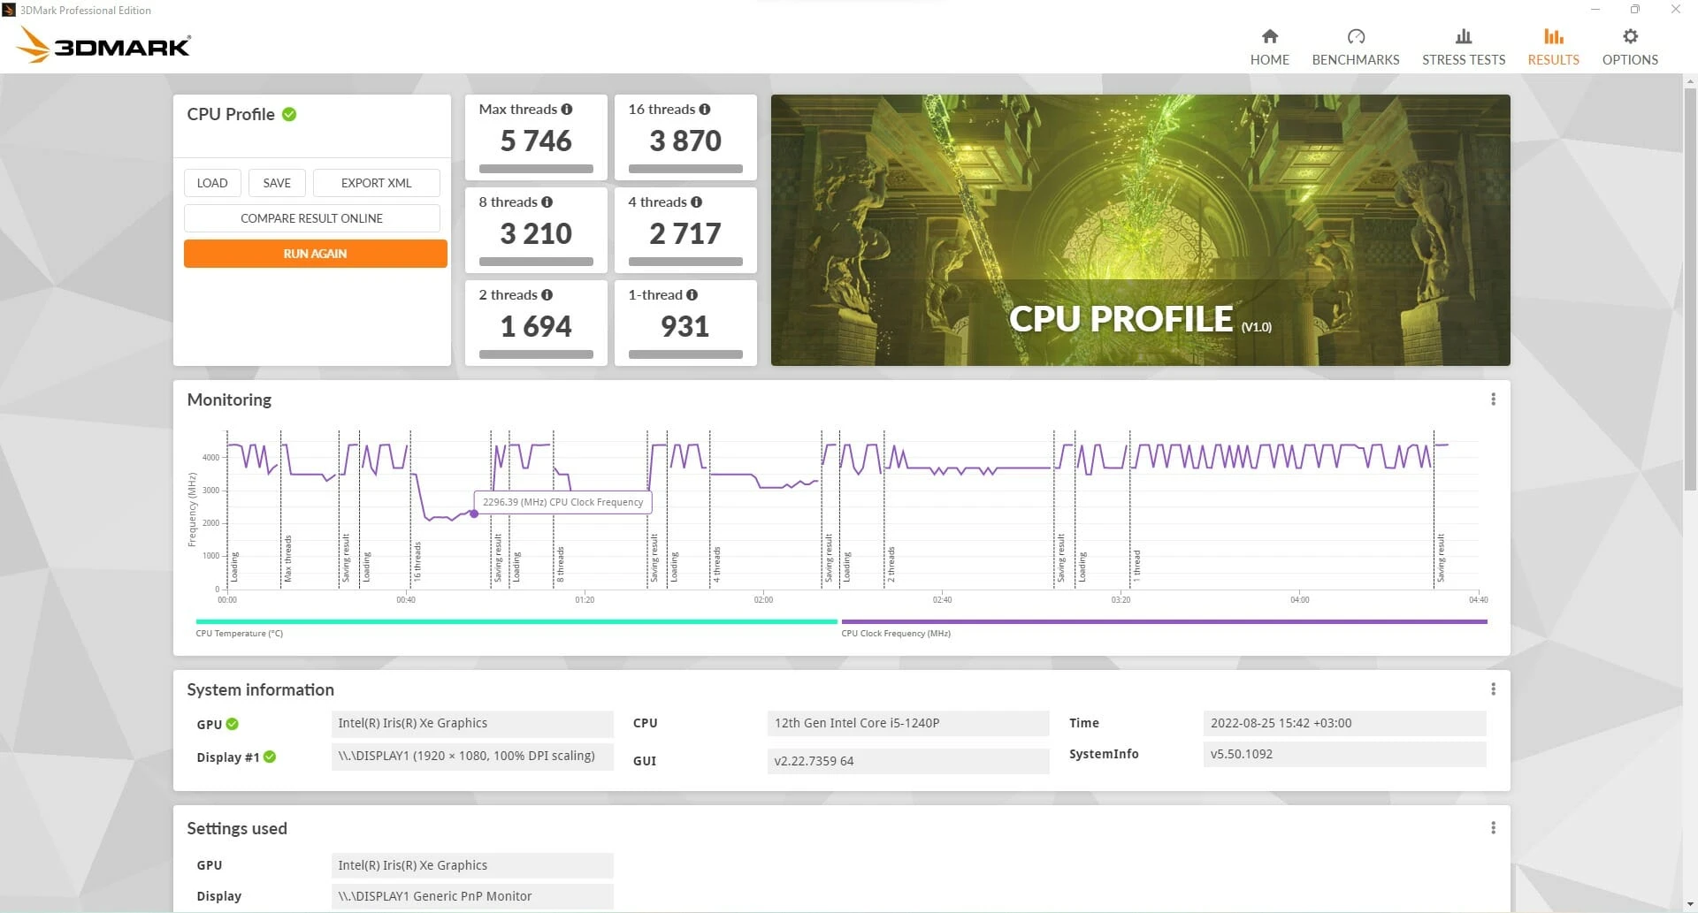Click Time value 2022-08-25 15:42 +03:00

[1344, 724]
